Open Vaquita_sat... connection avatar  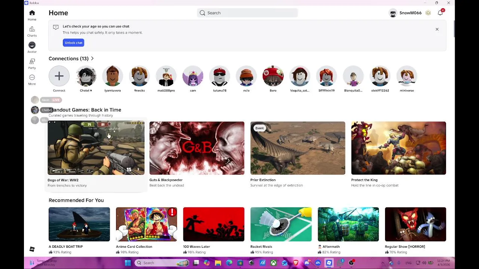tap(300, 76)
